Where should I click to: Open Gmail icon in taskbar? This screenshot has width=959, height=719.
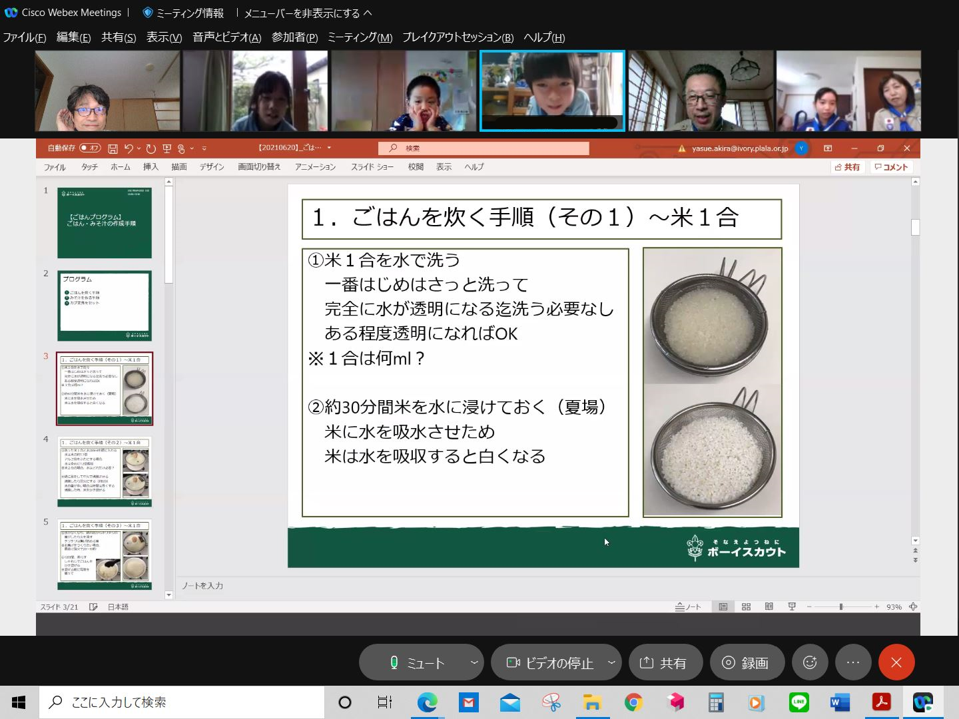click(468, 702)
